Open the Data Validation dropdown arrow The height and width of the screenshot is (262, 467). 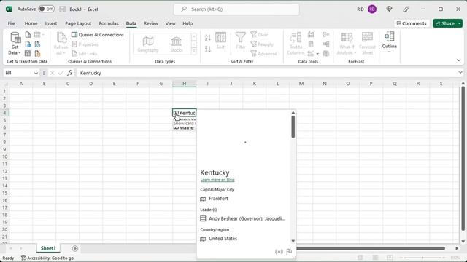(317, 54)
